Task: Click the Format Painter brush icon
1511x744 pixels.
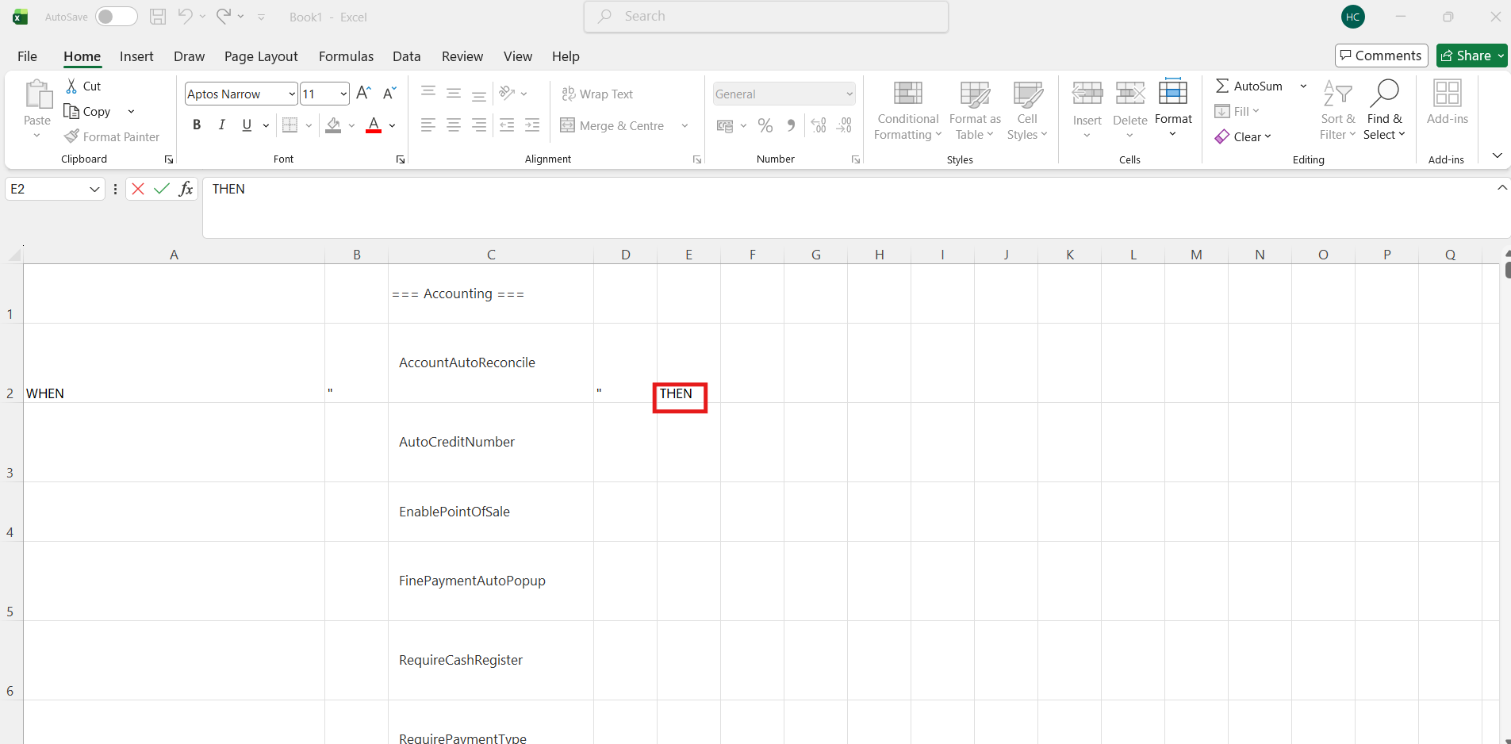Action: (x=72, y=136)
